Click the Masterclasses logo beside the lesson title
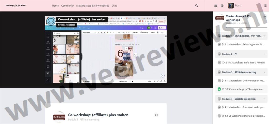 59,117
